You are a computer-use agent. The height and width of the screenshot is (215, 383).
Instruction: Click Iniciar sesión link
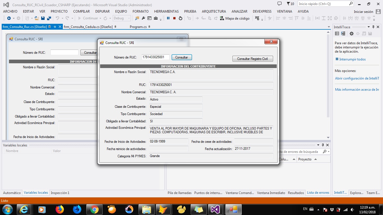click(364, 12)
